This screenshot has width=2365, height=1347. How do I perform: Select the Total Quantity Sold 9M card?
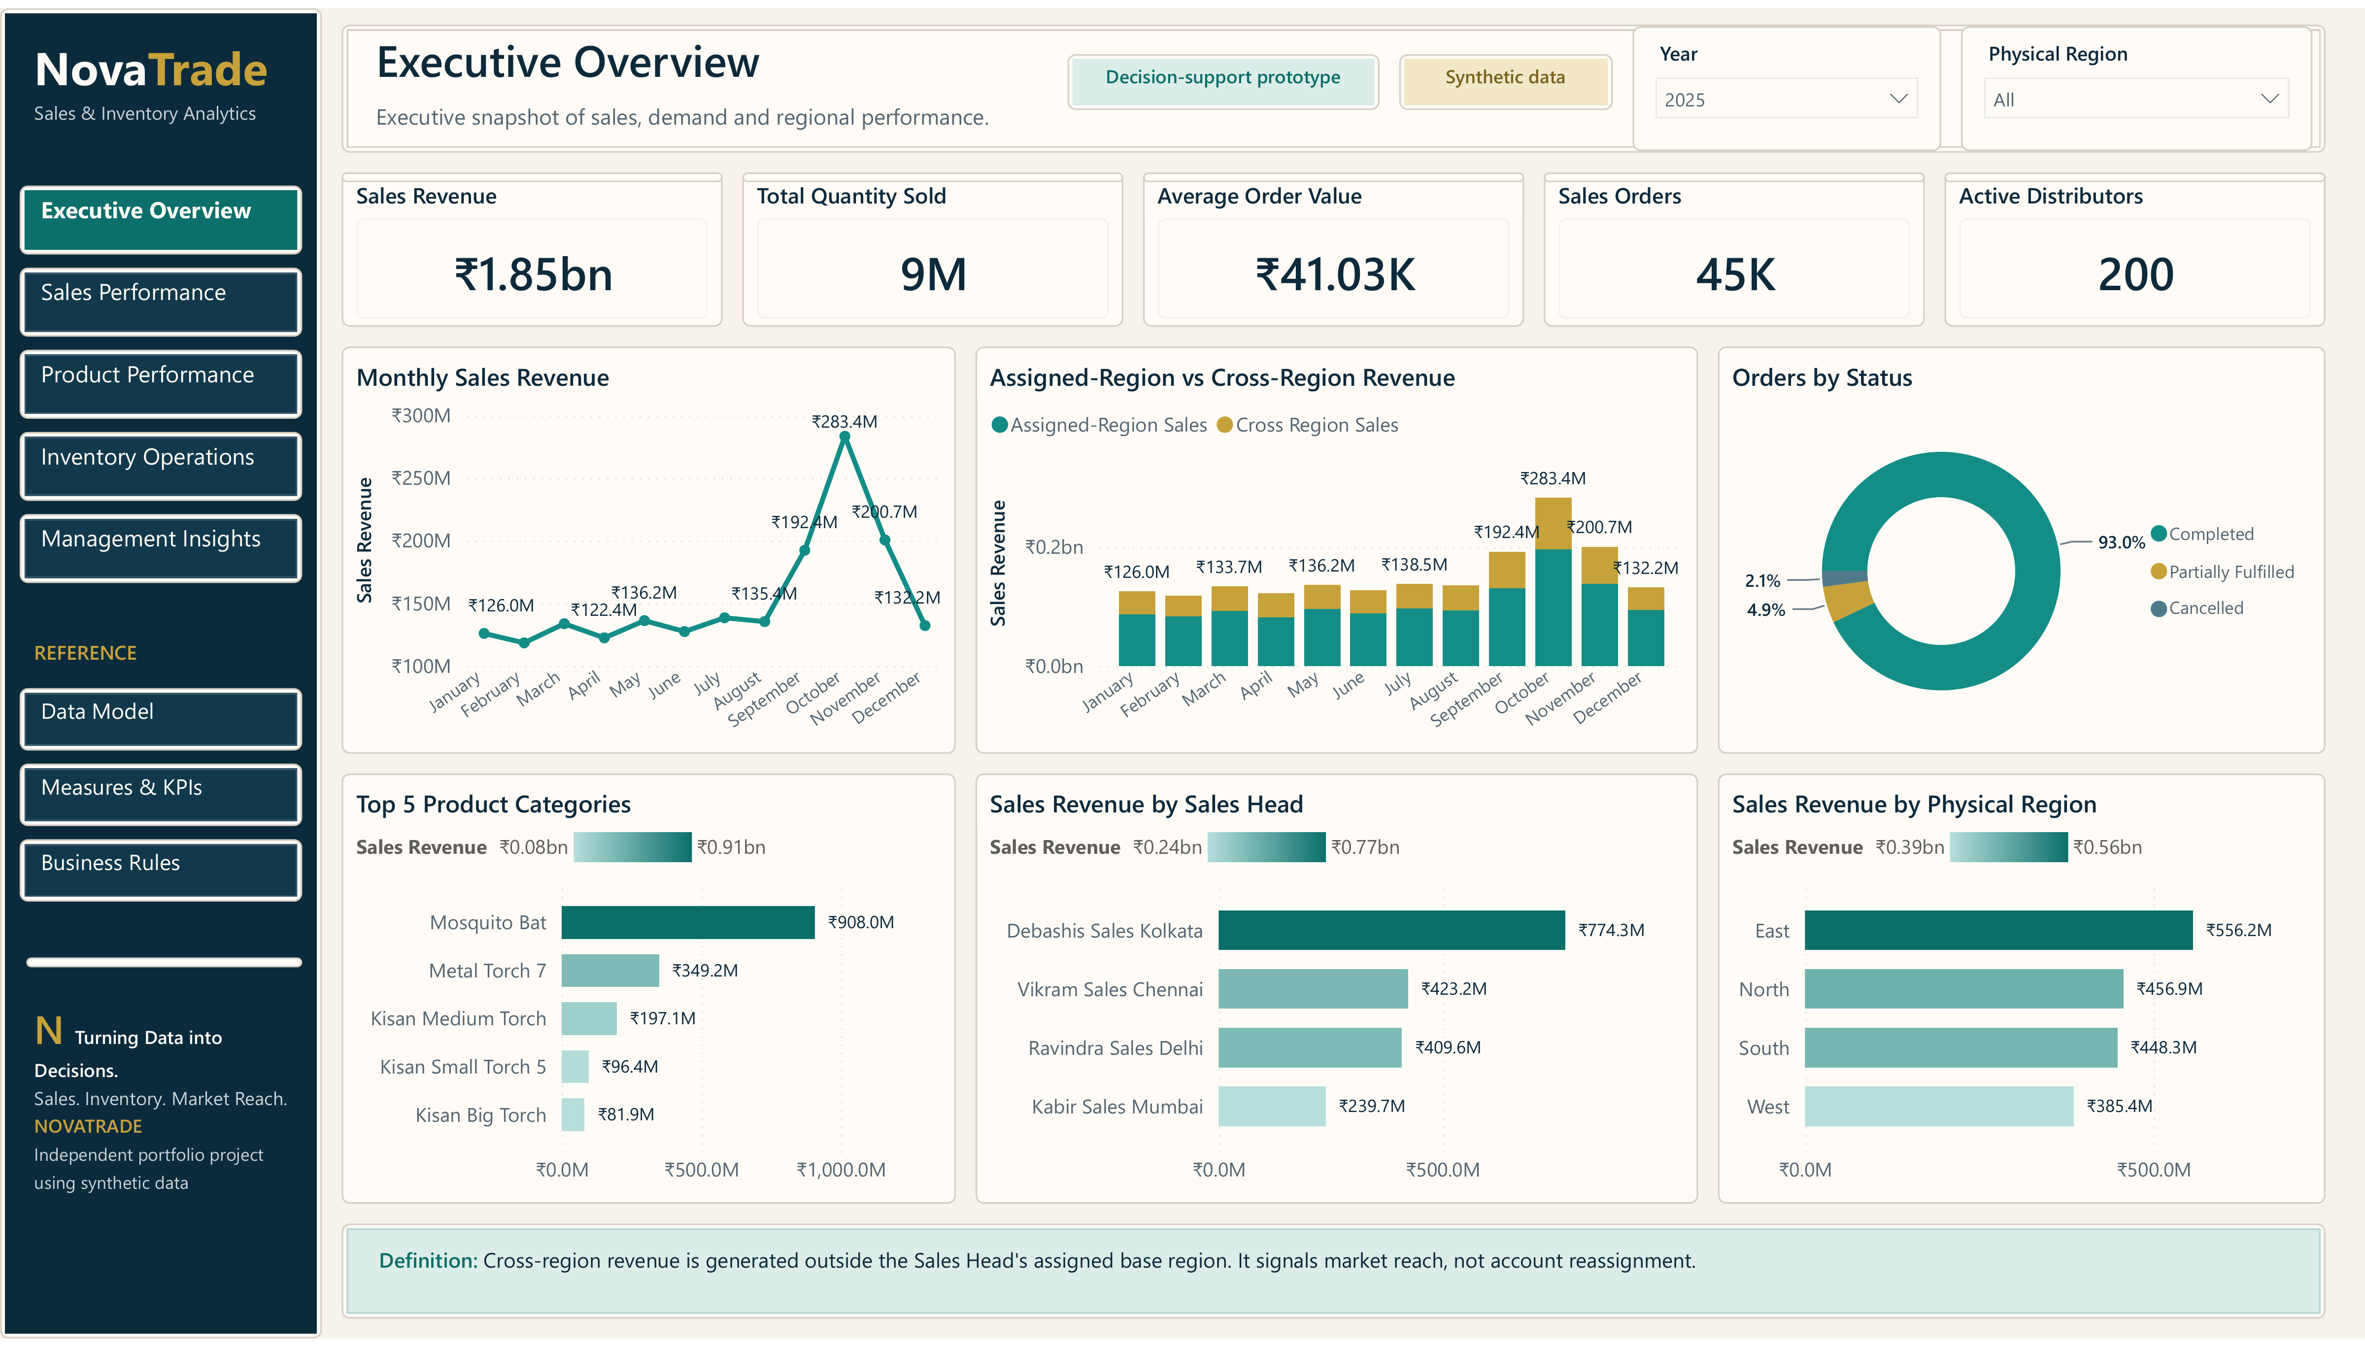point(932,250)
